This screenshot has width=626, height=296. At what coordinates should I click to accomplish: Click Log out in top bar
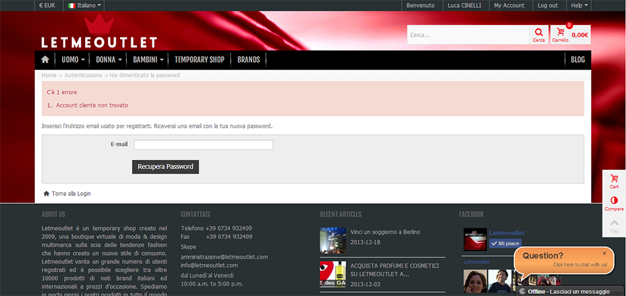(548, 5)
